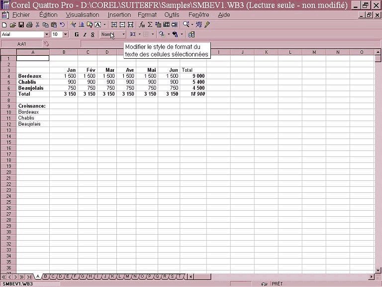Viewport: 382px width, 287px height.
Task: Expand the drawing tools dropdown arrow after text box
Action: pos(105,24)
